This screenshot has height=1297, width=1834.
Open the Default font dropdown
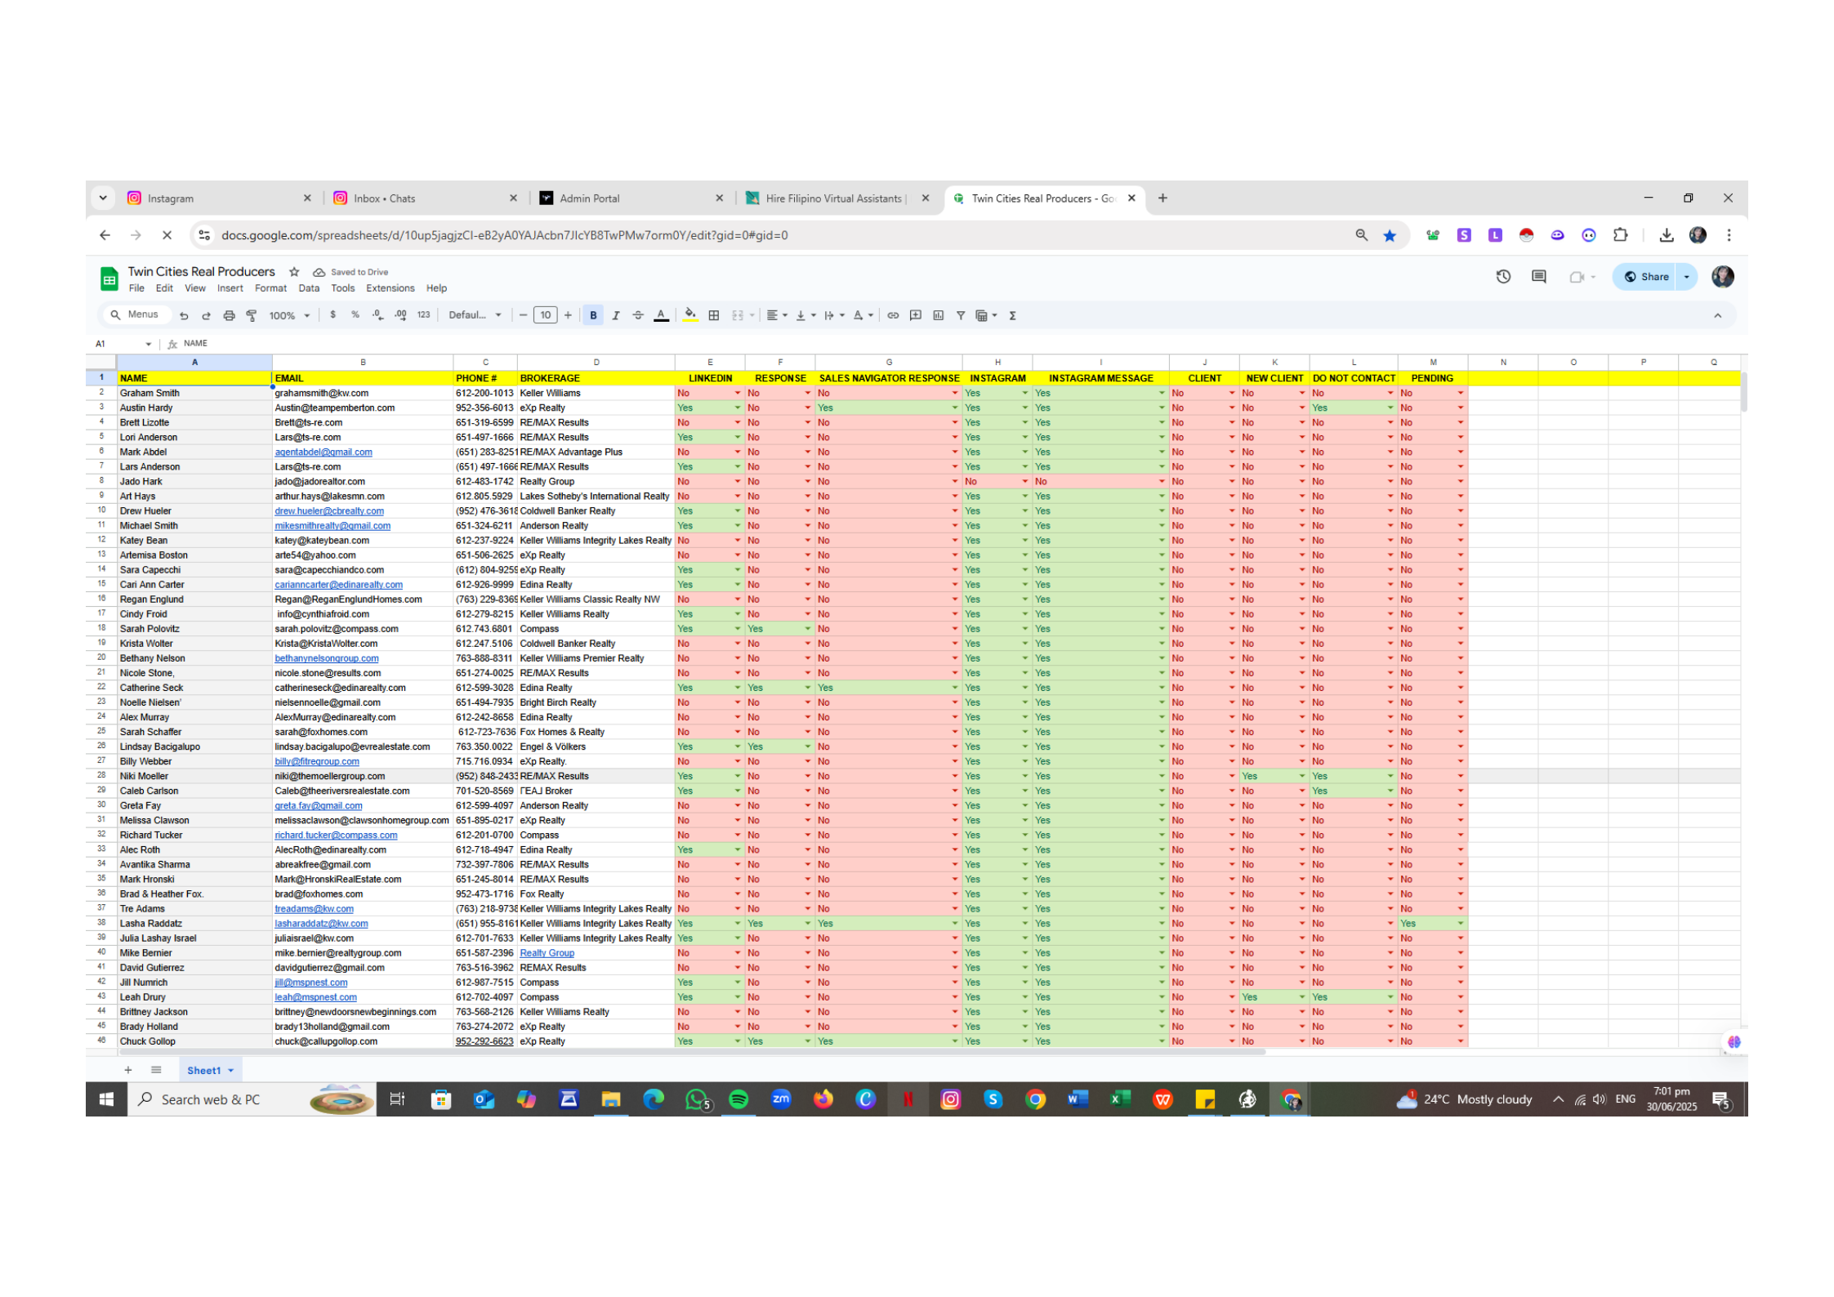[x=475, y=315]
